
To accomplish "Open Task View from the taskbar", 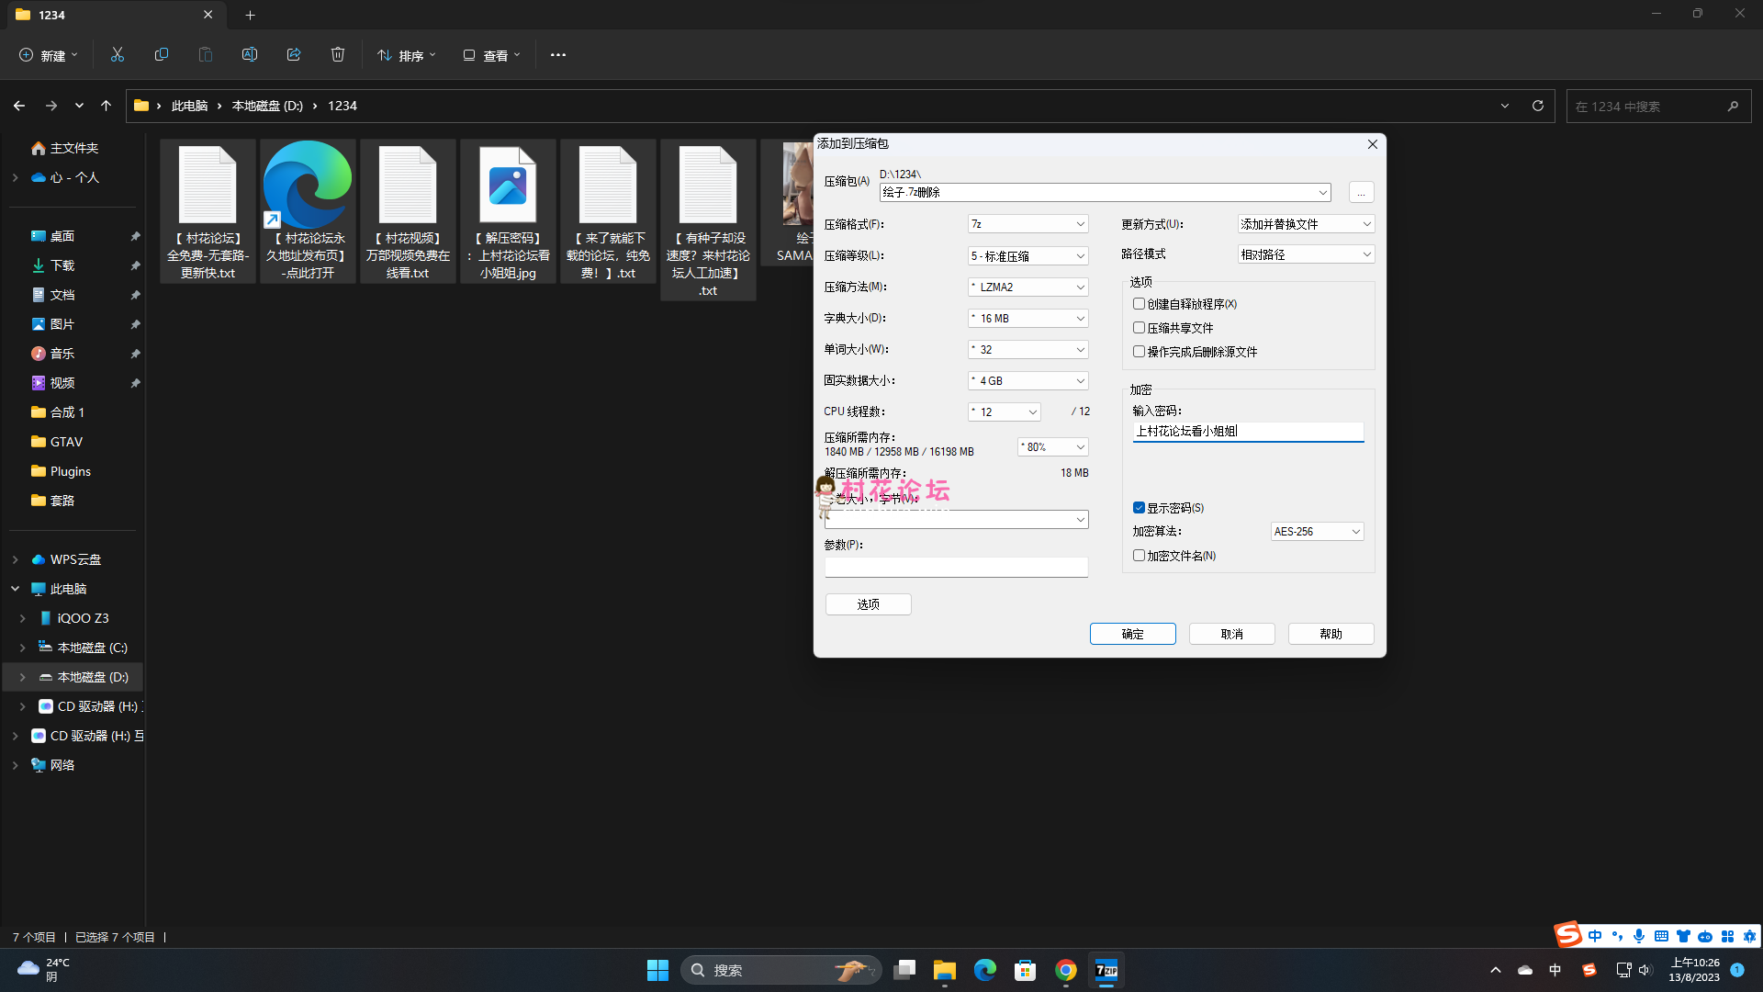I will (x=904, y=970).
